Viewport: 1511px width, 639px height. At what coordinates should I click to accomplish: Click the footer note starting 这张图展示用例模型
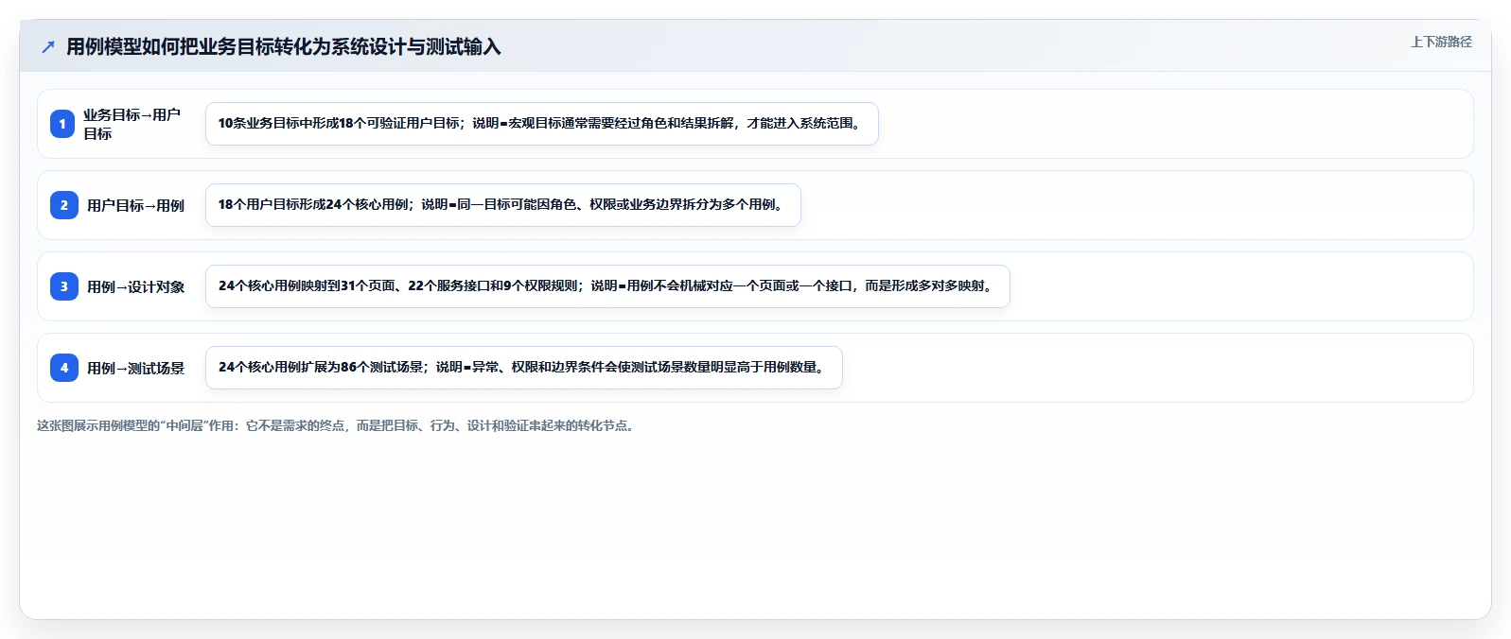[338, 425]
